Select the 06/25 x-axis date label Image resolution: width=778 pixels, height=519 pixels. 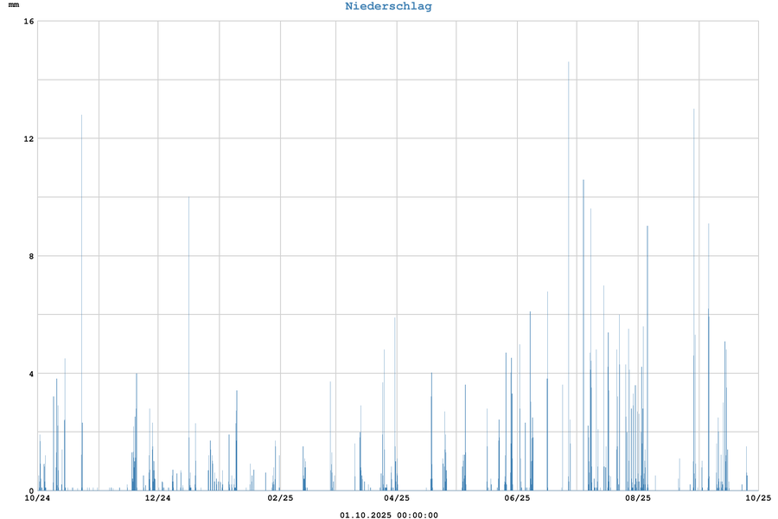tap(517, 498)
